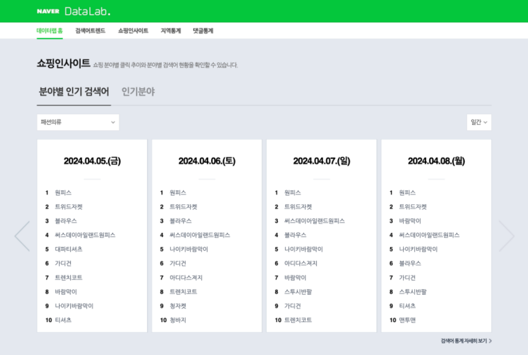Open the 쇼핑인사이트 menu
This screenshot has width=528, height=355.
click(133, 31)
